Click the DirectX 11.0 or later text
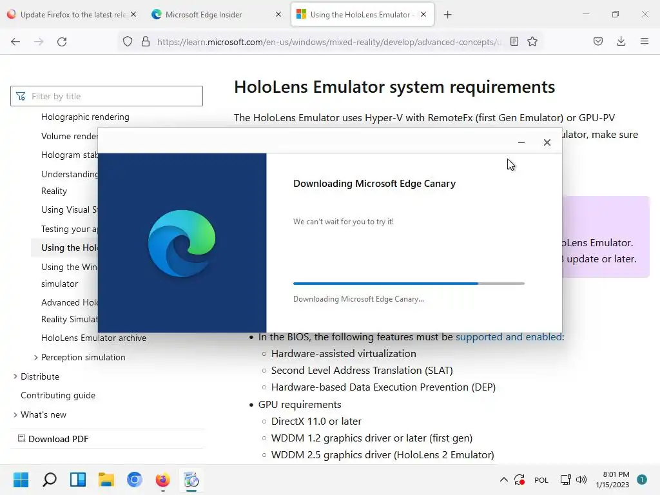The image size is (660, 495). coord(316,422)
